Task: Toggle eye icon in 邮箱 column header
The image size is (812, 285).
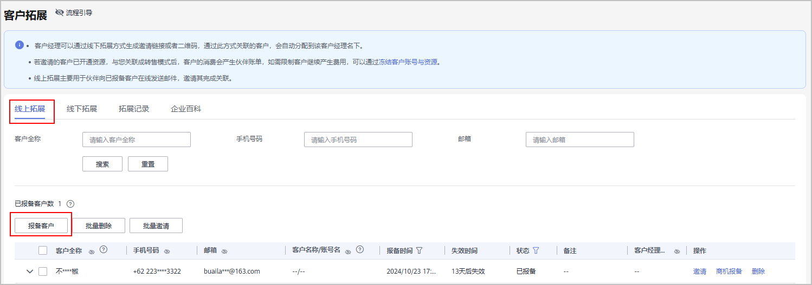Action: [224, 251]
